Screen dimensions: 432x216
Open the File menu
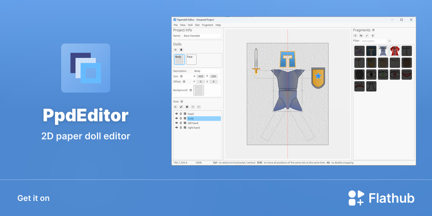point(176,25)
